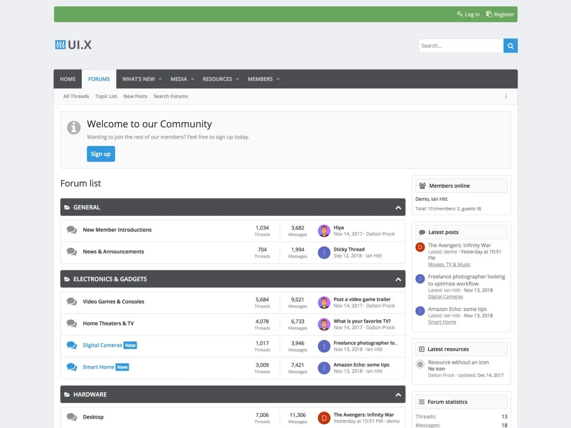Click Smart Home unread forum icon
Screen dimensions: 571x428
point(72,367)
